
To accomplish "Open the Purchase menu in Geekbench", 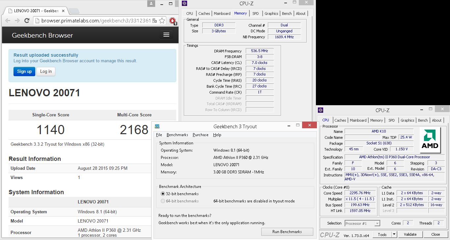I will [x=201, y=135].
